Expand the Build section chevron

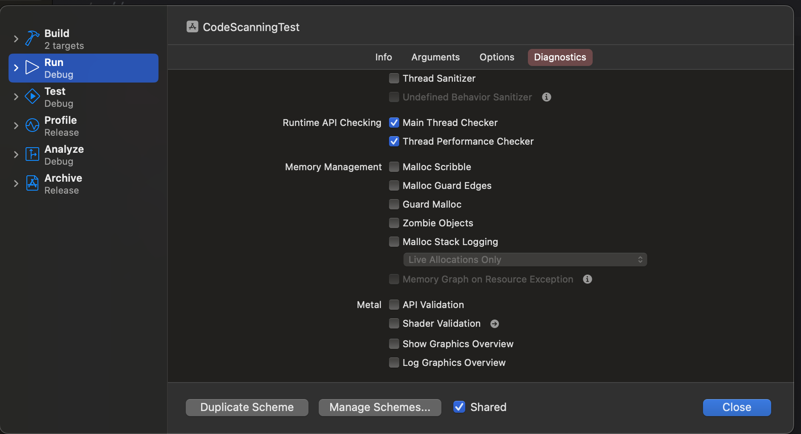tap(16, 39)
